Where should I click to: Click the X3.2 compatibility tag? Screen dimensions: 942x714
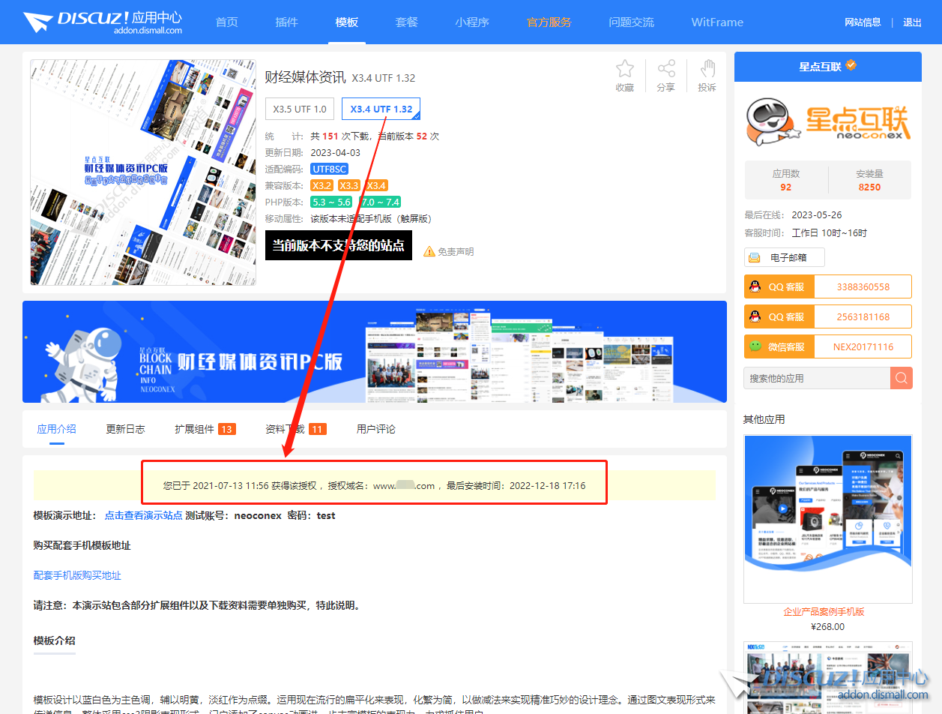322,185
